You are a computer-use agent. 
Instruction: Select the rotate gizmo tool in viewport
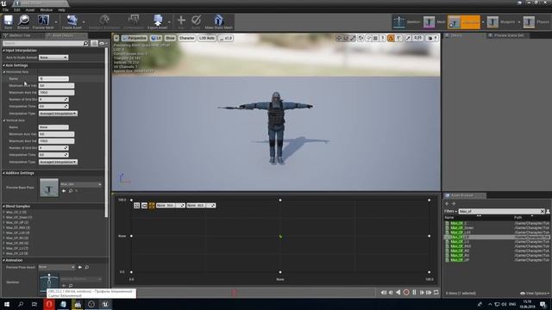click(x=346, y=38)
